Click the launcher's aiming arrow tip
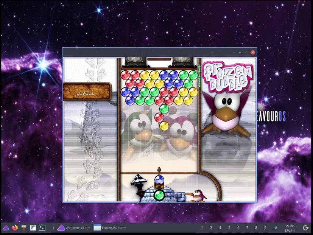Image resolution: width=313 pixels, height=235 pixels. 159,169
